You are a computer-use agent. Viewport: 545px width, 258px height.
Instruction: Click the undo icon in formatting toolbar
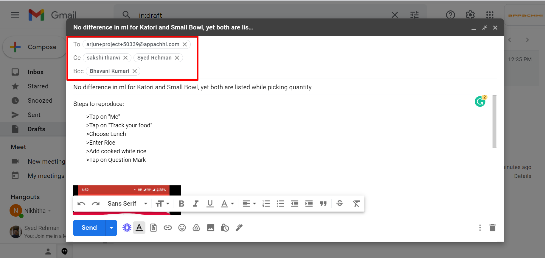pyautogui.click(x=81, y=204)
